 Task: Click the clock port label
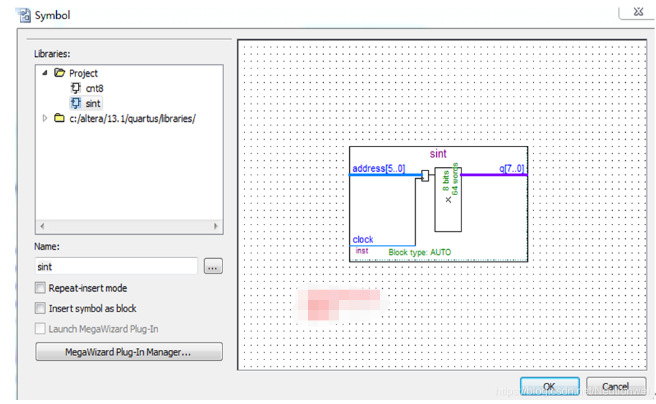[x=363, y=239]
